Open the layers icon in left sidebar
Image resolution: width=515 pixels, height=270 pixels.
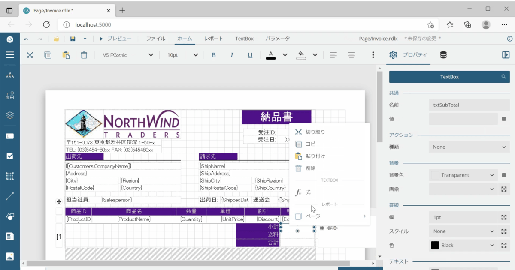10,116
